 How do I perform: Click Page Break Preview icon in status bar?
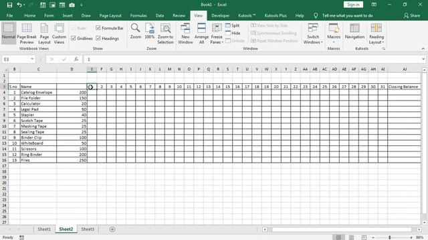pos(364,237)
